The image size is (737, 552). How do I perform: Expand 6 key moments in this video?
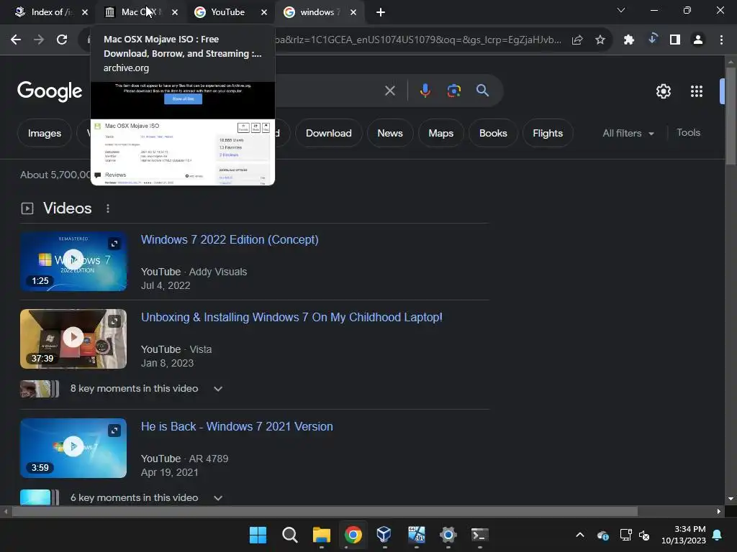tap(218, 498)
